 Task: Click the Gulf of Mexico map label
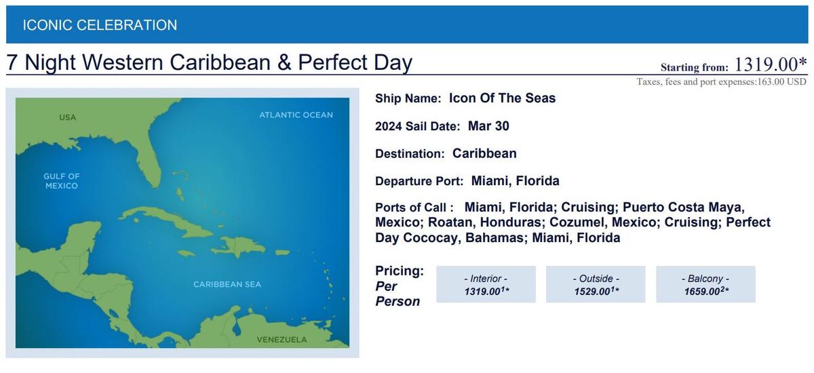[62, 181]
